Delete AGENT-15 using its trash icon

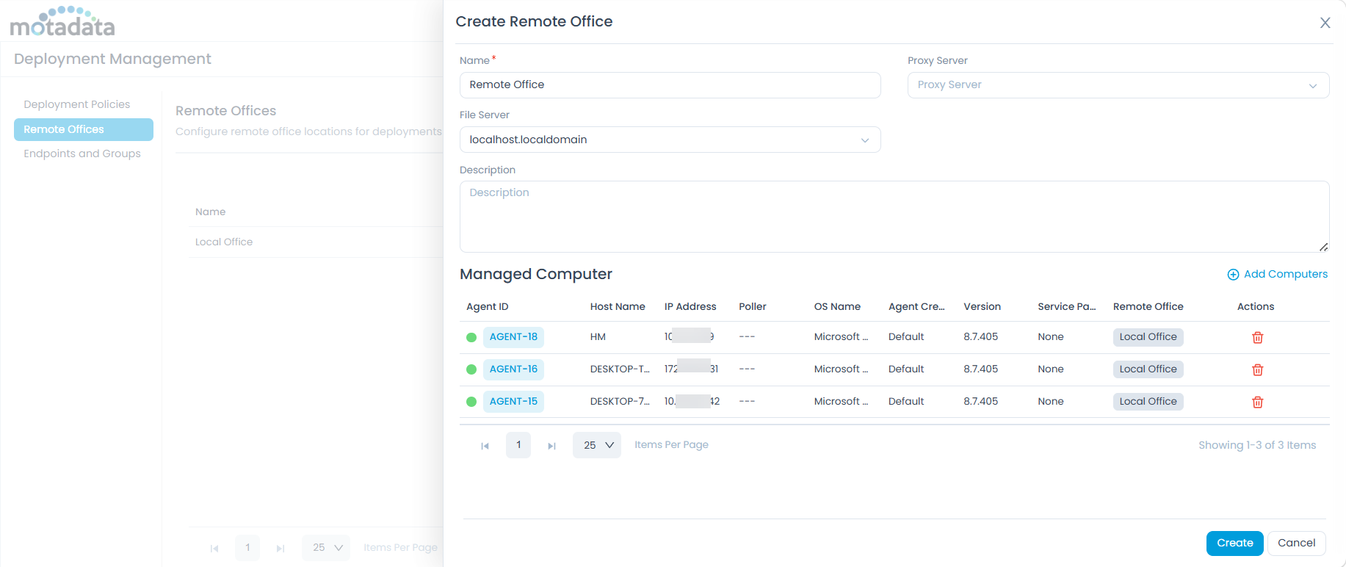click(1257, 402)
